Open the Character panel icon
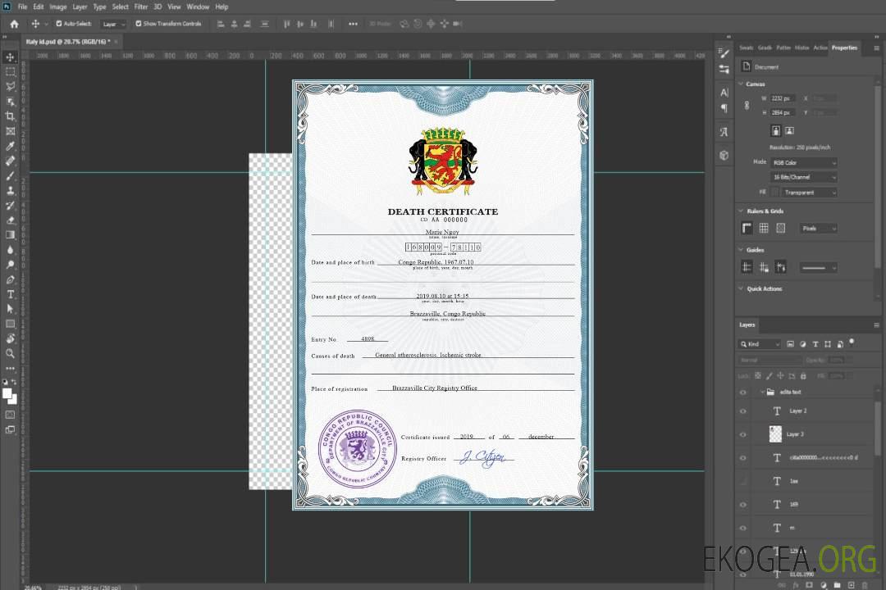This screenshot has height=590, width=886. (x=724, y=93)
